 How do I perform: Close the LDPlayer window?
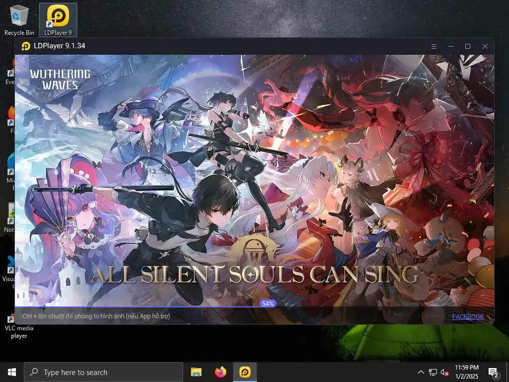tap(485, 46)
